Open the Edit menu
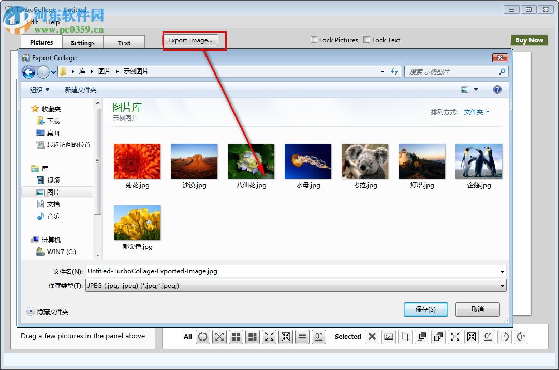 [x=33, y=22]
